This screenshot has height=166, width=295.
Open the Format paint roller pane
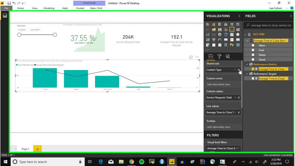219,56
